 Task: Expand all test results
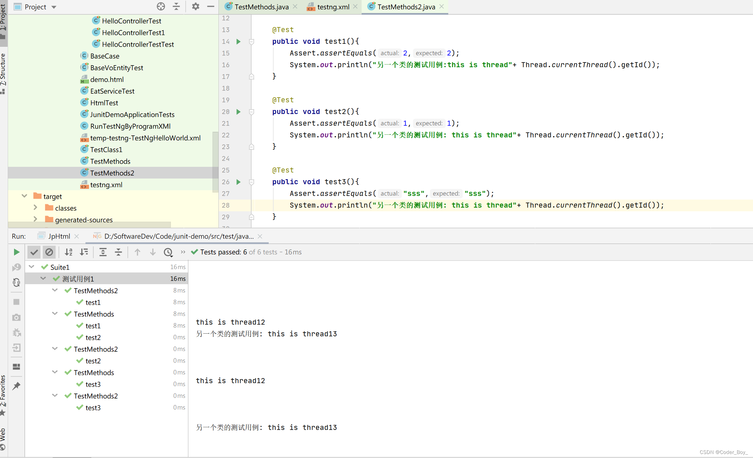[103, 252]
